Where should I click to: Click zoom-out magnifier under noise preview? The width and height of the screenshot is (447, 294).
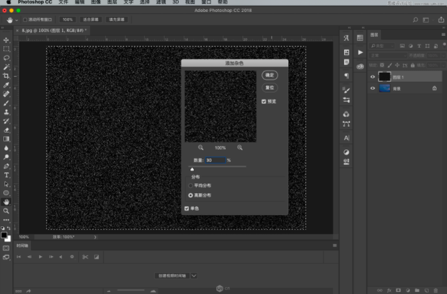coord(201,147)
